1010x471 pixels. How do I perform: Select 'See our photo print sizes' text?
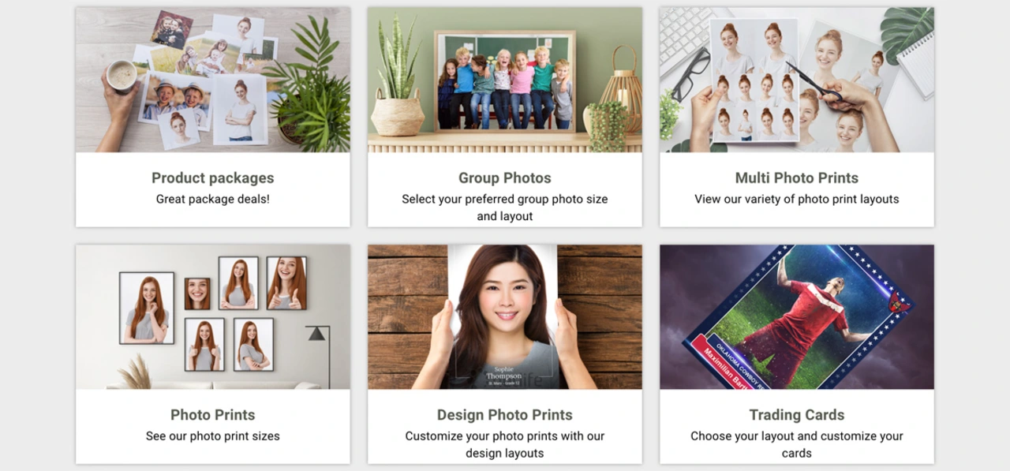pos(213,435)
